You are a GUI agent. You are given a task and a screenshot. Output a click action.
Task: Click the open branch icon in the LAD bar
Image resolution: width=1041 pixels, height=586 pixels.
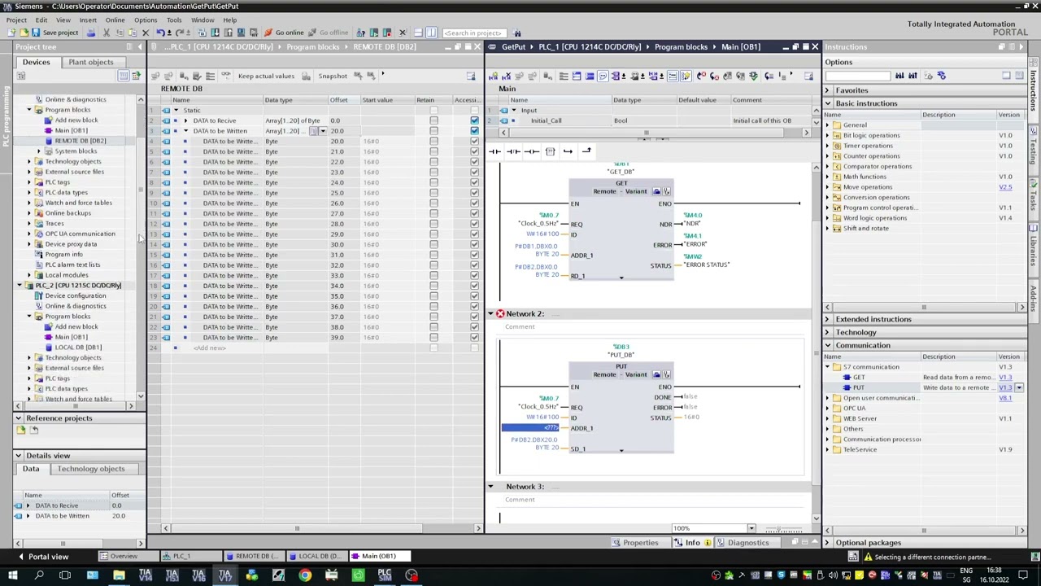tap(568, 151)
